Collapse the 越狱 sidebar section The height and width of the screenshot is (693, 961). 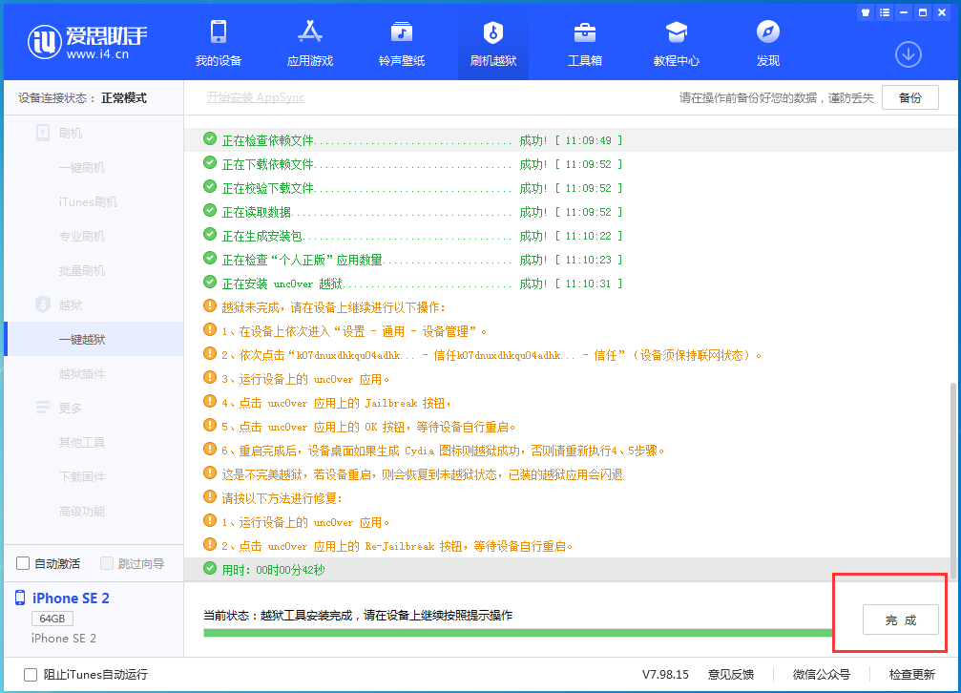pyautogui.click(x=71, y=304)
